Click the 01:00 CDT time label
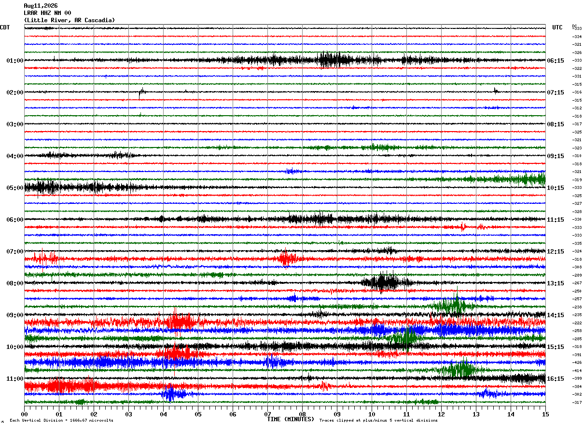 coord(14,61)
